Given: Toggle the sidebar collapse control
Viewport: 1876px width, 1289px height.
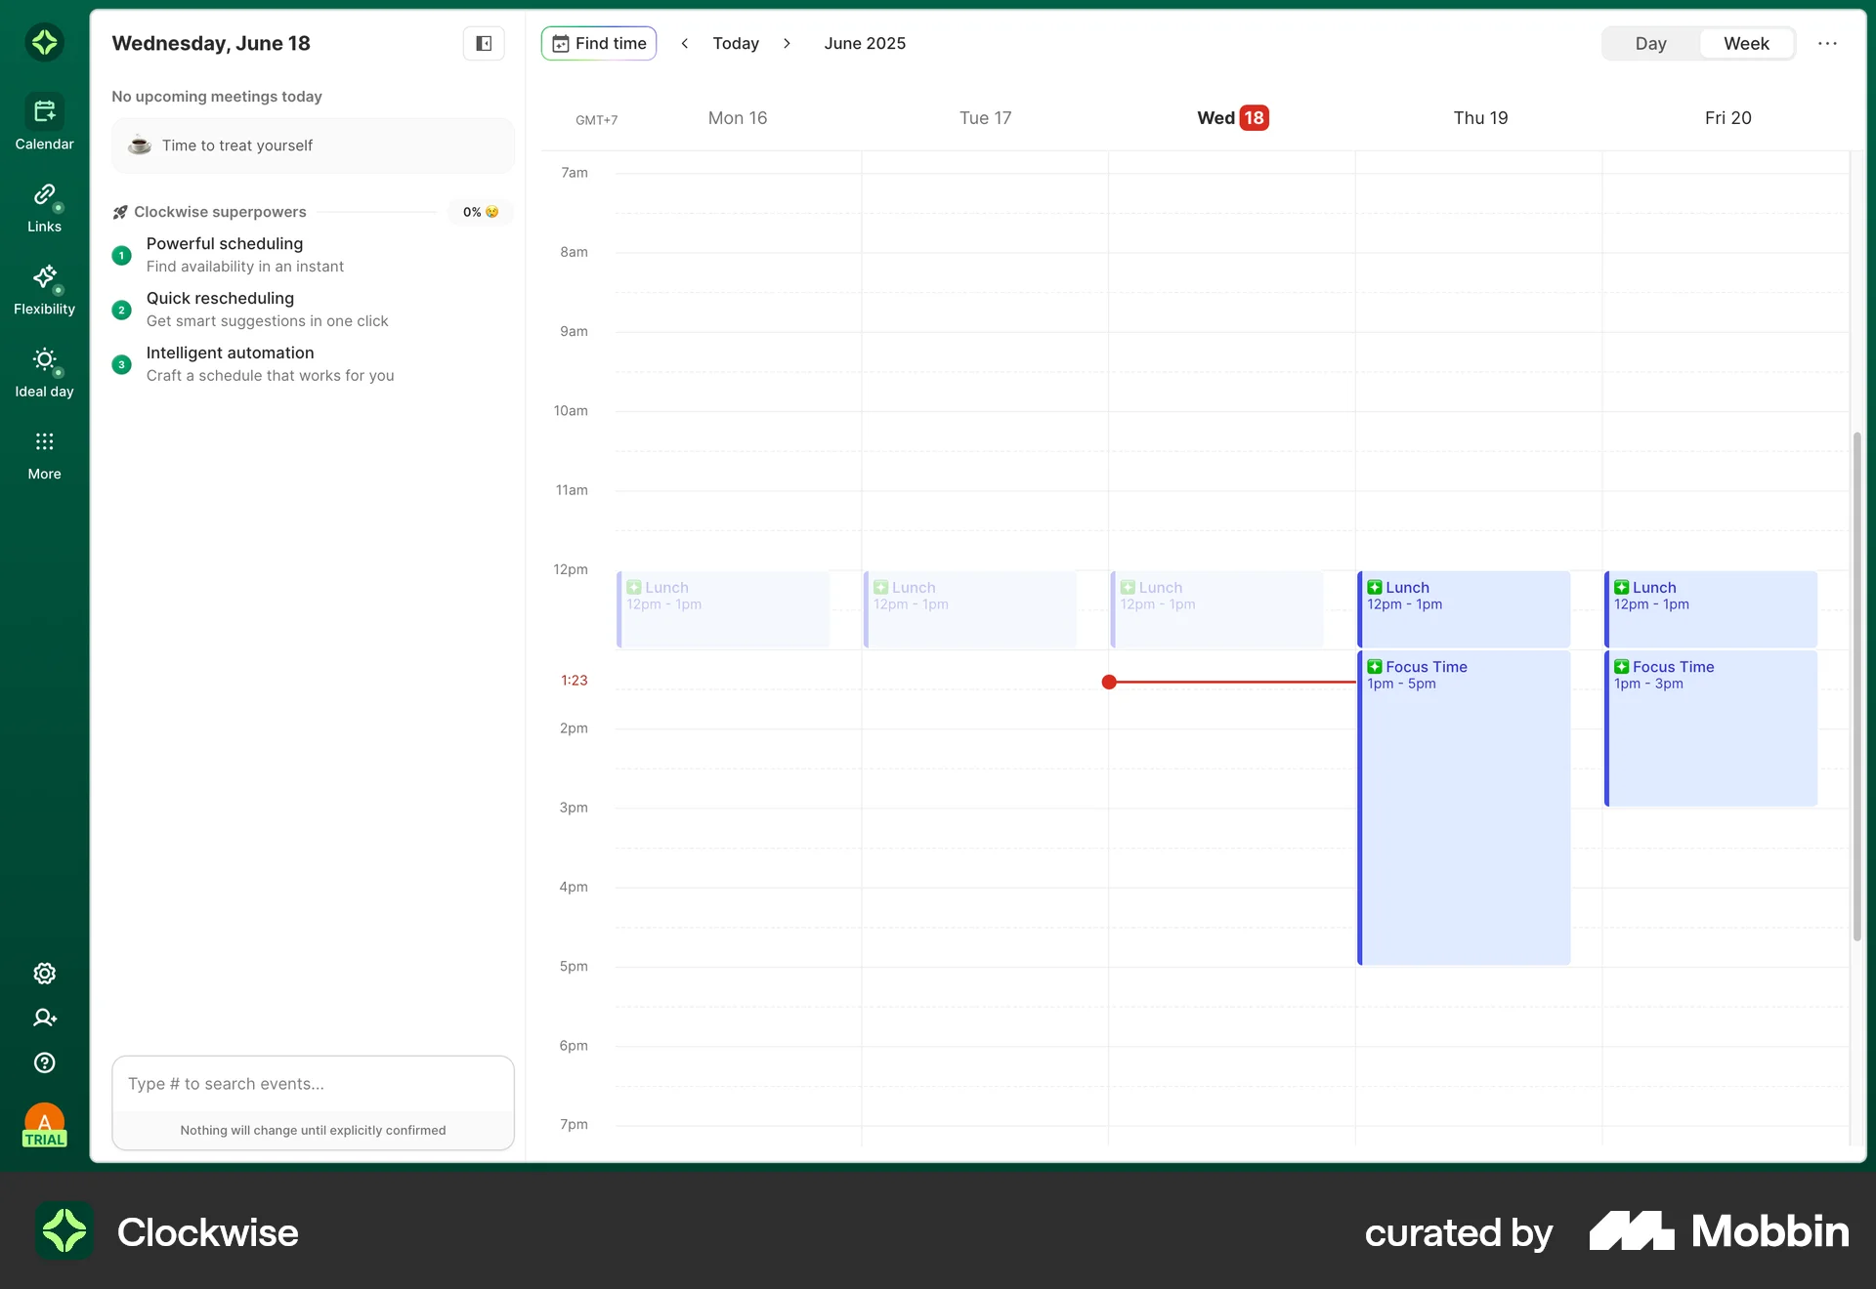Looking at the screenshot, I should [x=484, y=43].
